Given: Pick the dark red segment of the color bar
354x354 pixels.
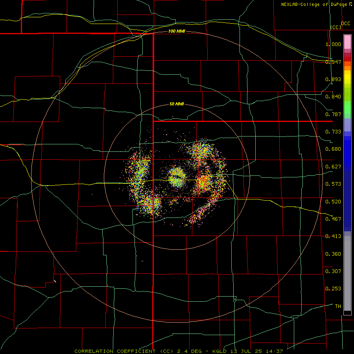Looking at the screenshot, I should pyautogui.click(x=347, y=59).
